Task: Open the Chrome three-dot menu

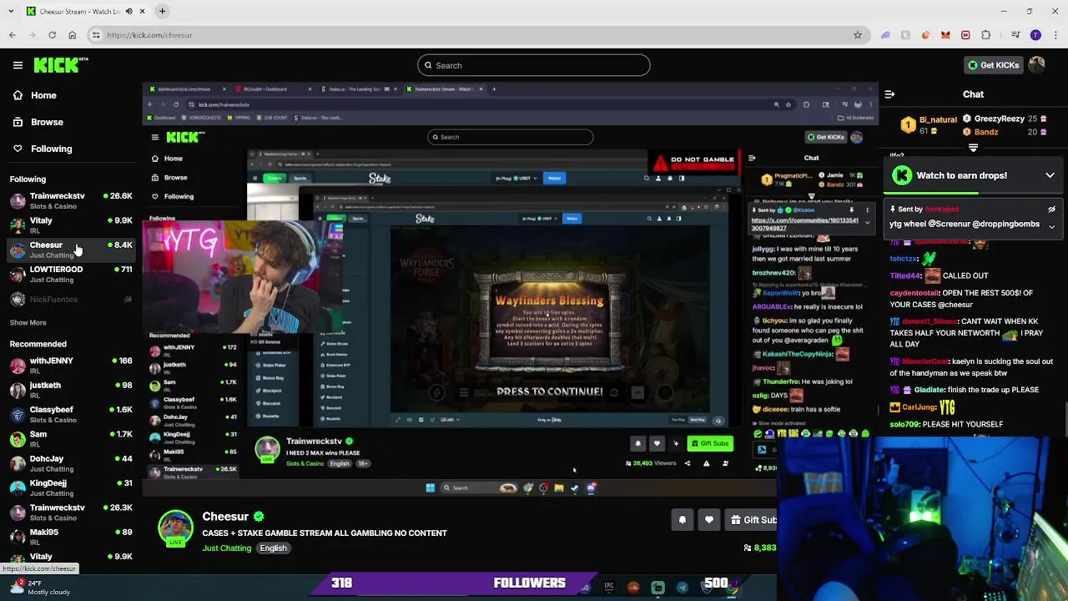Action: point(1055,35)
